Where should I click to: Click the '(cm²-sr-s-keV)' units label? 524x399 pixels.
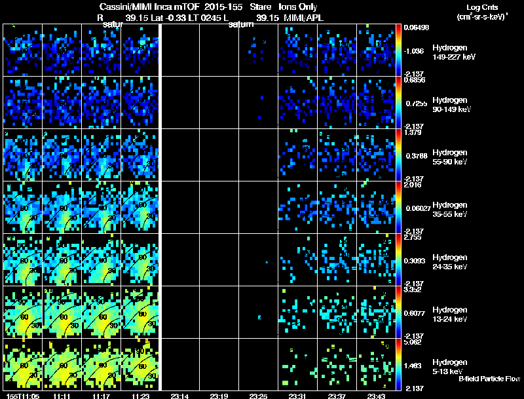[x=482, y=16]
